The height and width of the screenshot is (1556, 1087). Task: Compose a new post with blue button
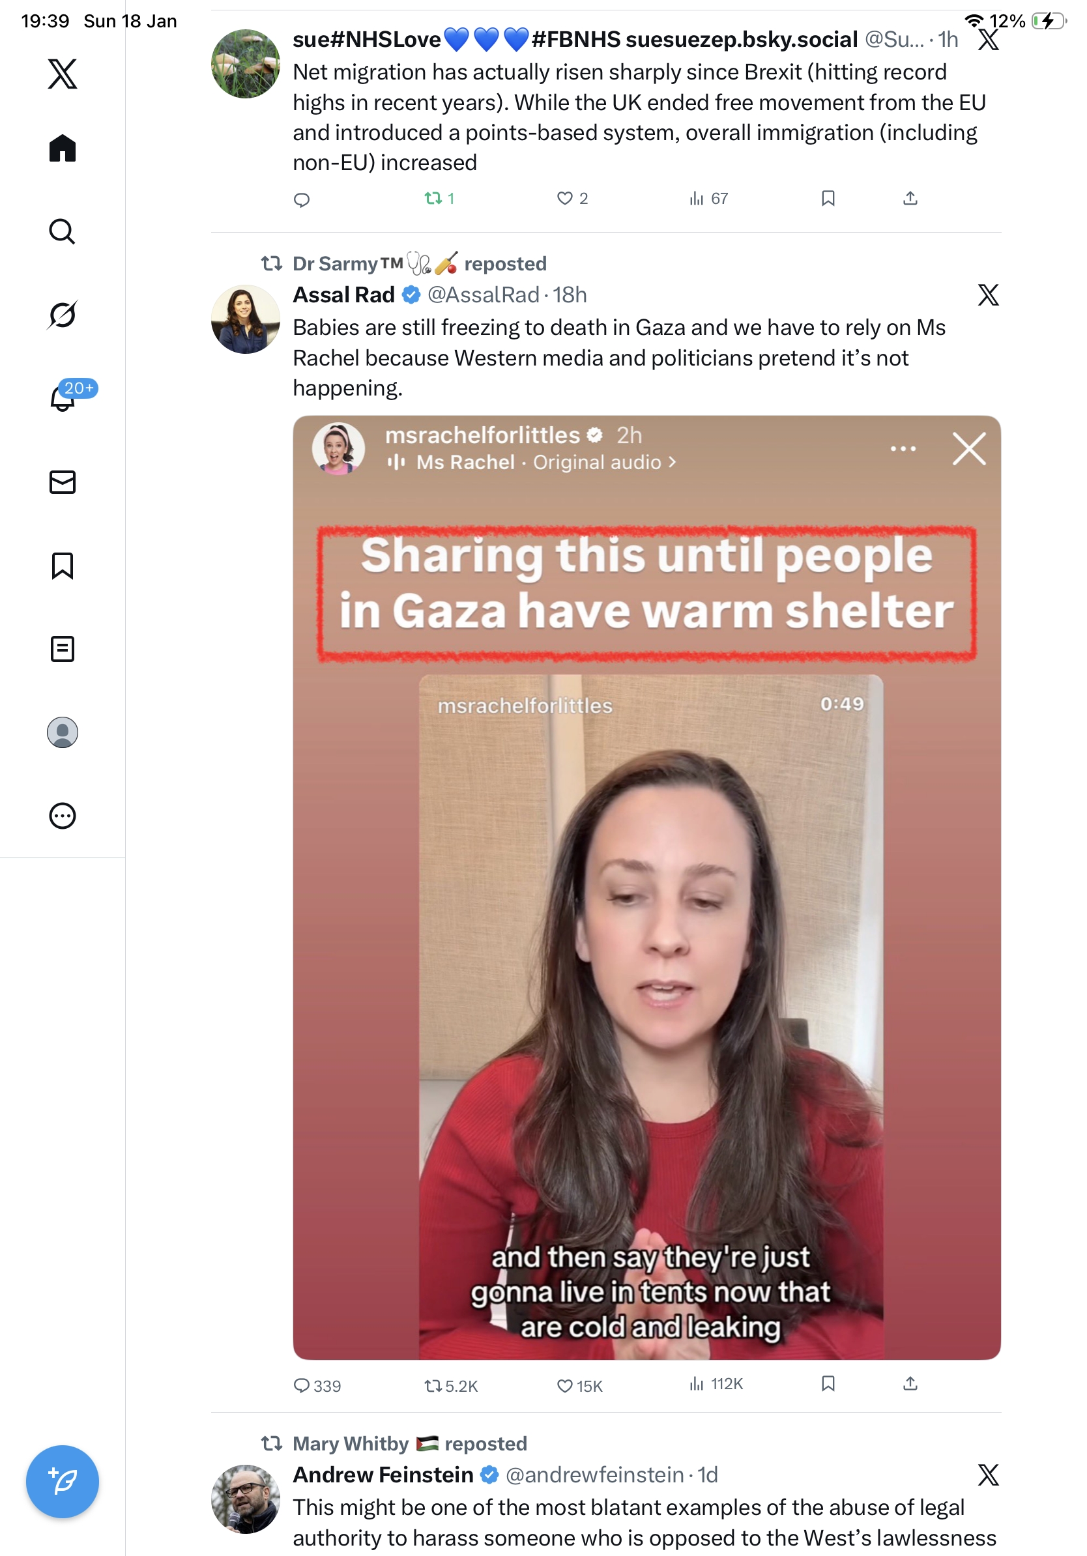coord(63,1481)
